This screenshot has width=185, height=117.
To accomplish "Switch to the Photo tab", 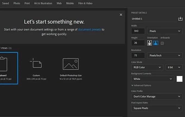I will click(x=17, y=3).
